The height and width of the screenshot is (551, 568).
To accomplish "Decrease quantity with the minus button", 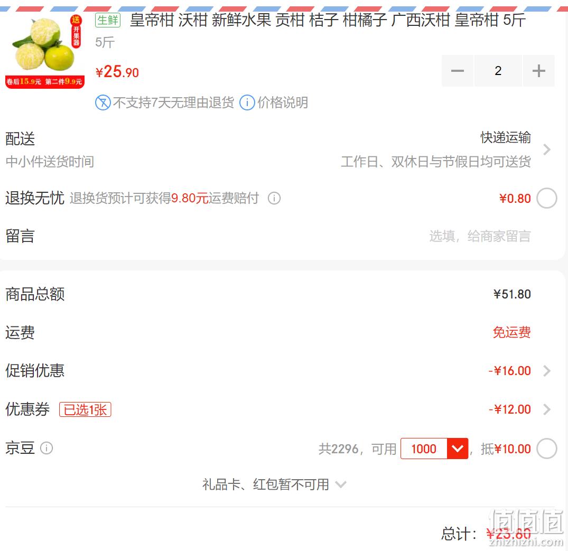I will coord(457,71).
